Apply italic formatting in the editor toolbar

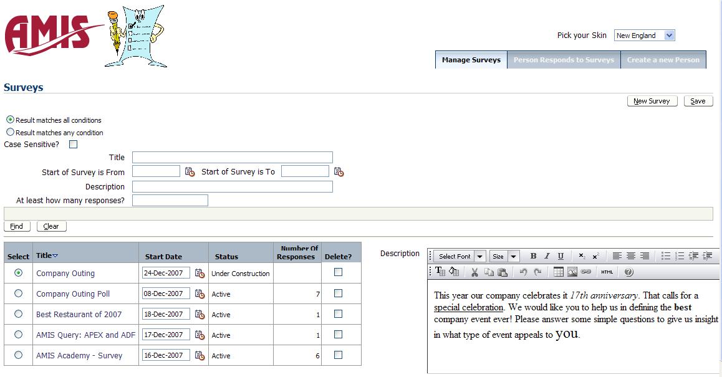coord(547,256)
